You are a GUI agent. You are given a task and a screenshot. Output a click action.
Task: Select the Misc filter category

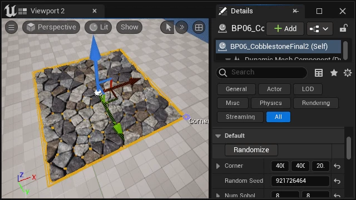point(233,103)
